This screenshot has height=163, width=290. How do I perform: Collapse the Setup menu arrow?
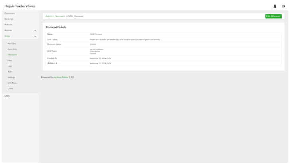(35, 36)
